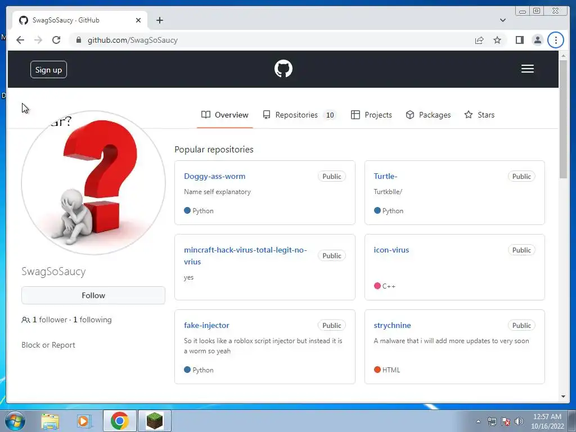The height and width of the screenshot is (432, 576).
Task: Open a new browser tab
Action: [159, 20]
